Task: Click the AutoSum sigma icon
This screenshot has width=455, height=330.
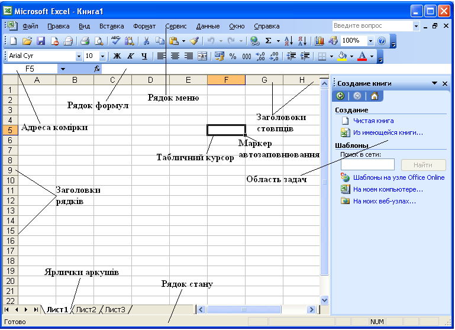Action: pyautogui.click(x=269, y=41)
